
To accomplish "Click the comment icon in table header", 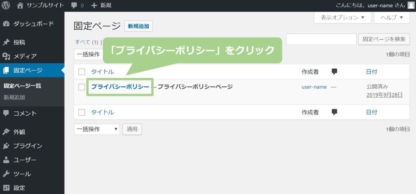I will pos(334,72).
